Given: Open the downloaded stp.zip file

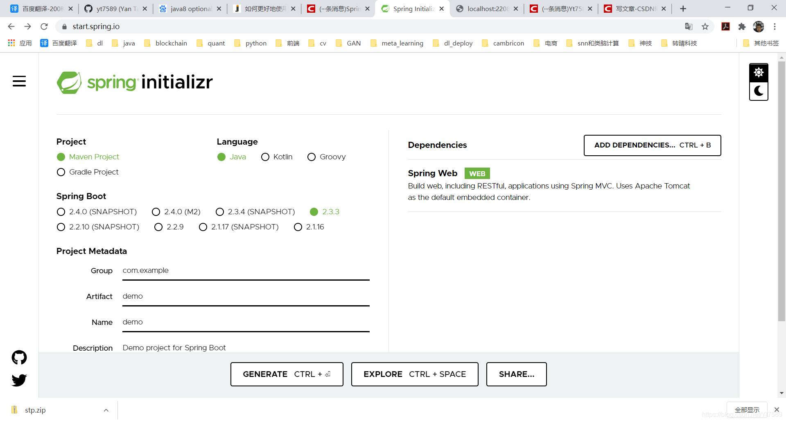Looking at the screenshot, I should point(35,410).
